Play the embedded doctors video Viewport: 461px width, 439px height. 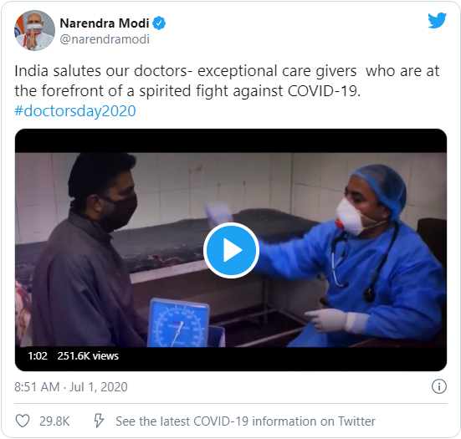click(x=231, y=250)
